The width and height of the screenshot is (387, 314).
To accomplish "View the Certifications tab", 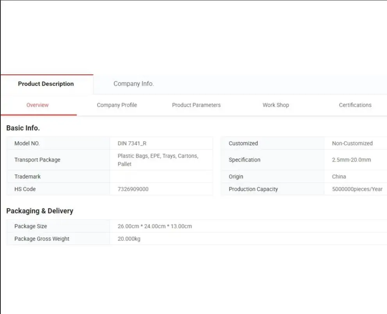I will point(355,105).
